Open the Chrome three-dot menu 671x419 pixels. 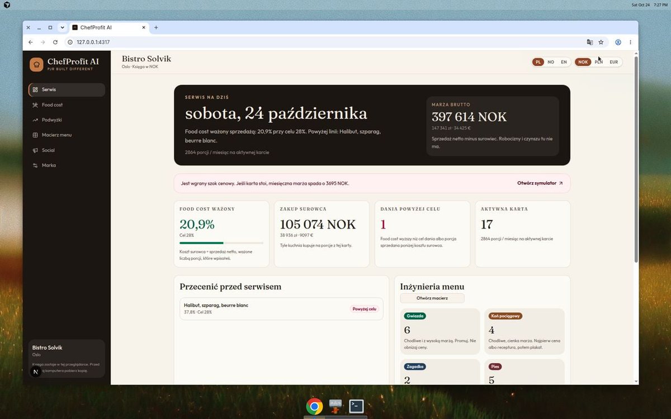[630, 42]
